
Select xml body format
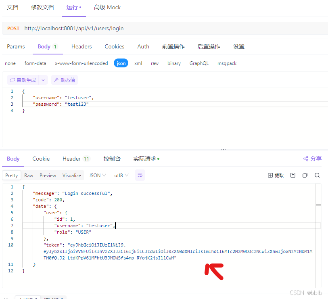(138, 63)
